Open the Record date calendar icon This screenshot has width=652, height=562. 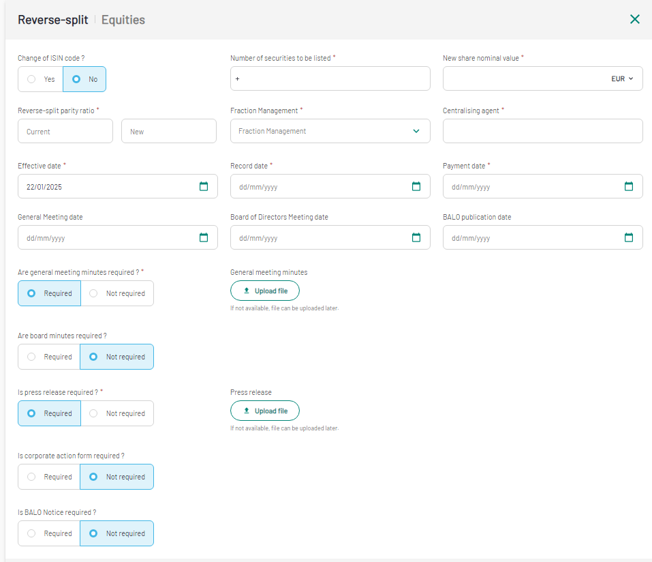tap(416, 186)
